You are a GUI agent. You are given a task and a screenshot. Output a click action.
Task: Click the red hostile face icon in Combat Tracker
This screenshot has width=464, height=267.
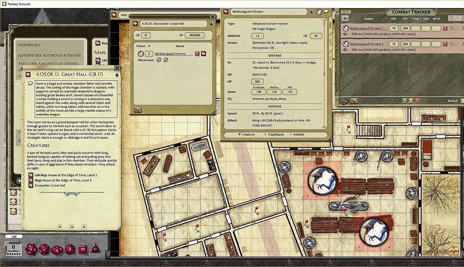click(417, 100)
